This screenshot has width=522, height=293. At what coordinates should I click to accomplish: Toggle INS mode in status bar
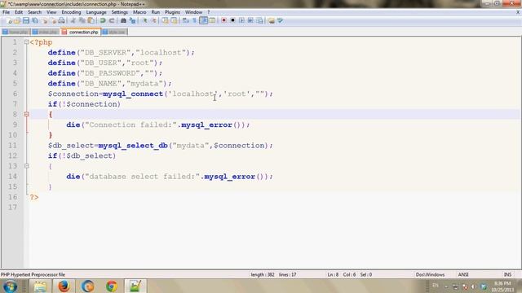click(507, 275)
